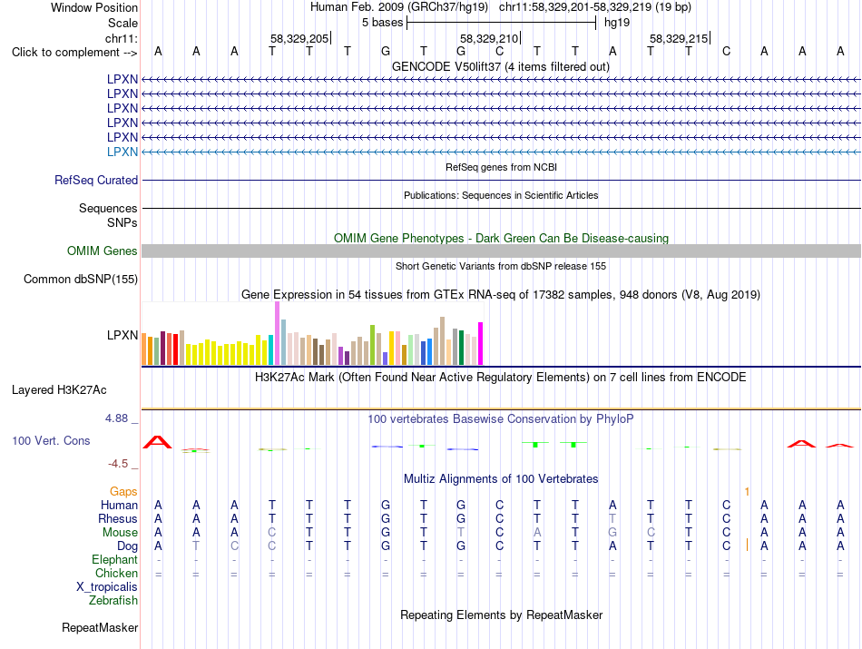Image resolution: width=862 pixels, height=649 pixels.
Task: Click the gray OMIM Genes item bar
Action: [501, 251]
